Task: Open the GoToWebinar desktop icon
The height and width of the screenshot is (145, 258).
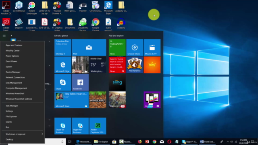Action: click(x=19, y=6)
